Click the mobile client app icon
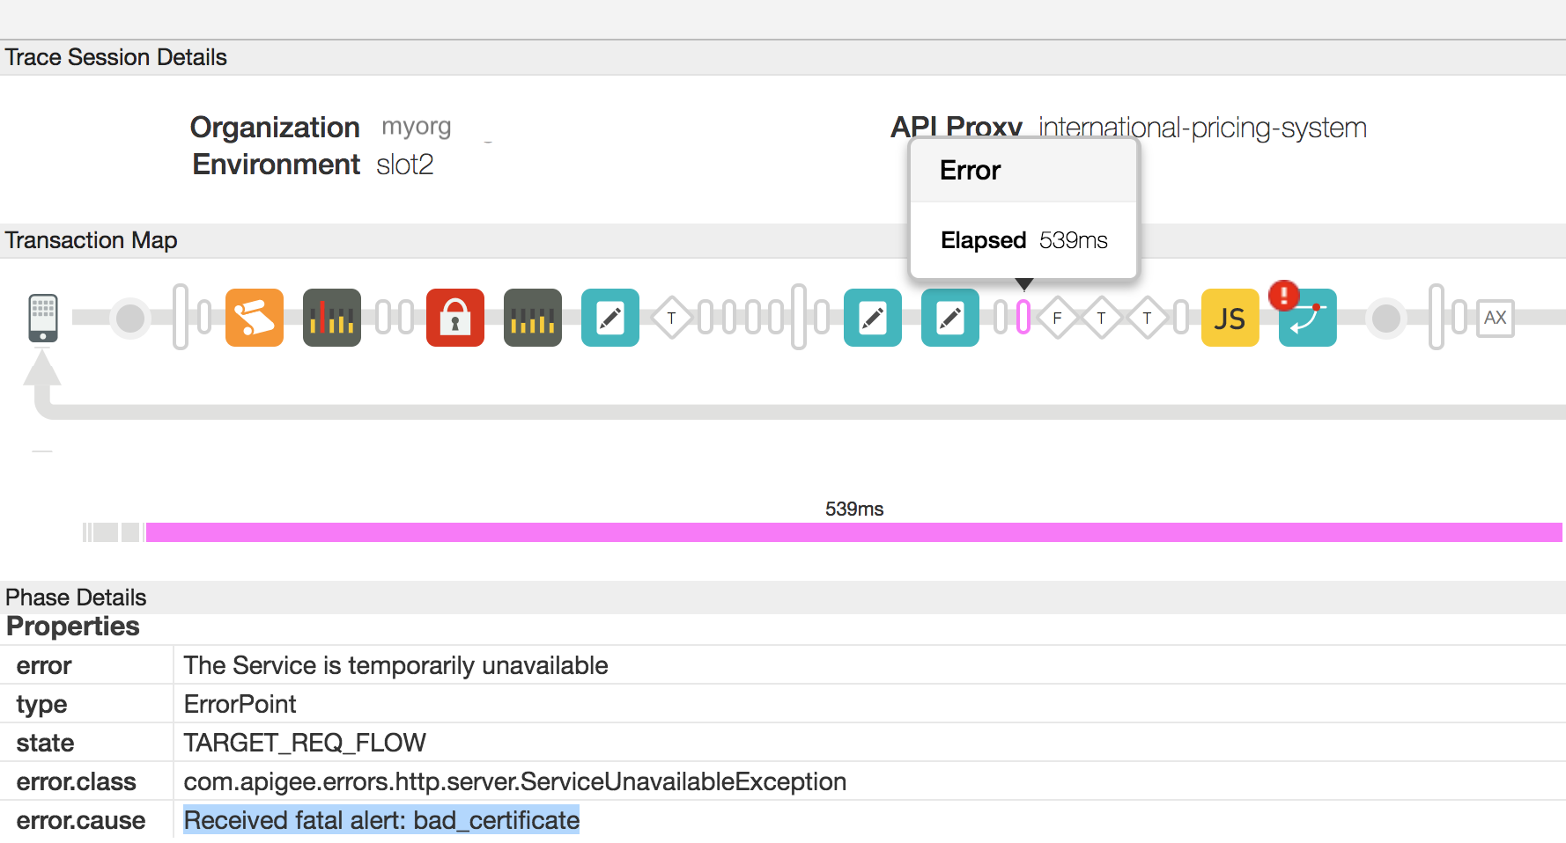 pos(43,318)
